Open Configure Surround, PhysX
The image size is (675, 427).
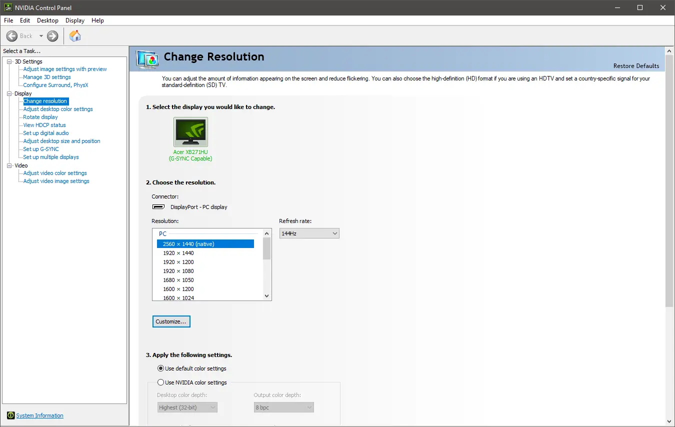[55, 85]
